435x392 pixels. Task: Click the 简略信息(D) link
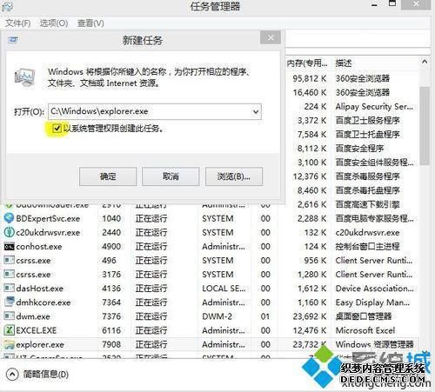(x=46, y=375)
